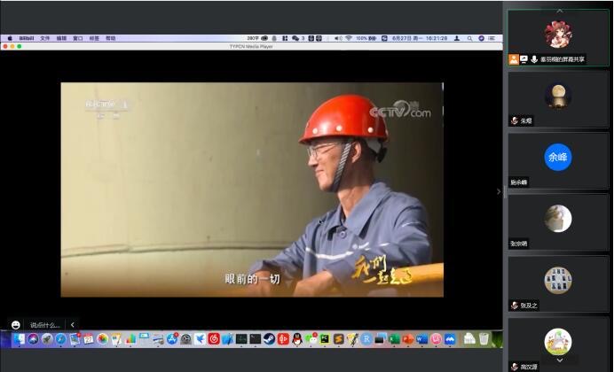Select the anime-avatar presenter video tile
The height and width of the screenshot is (372, 614).
(x=558, y=38)
